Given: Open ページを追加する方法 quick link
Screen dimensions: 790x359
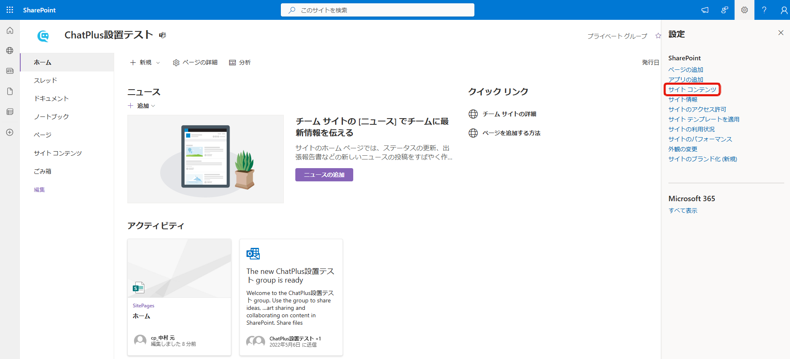Looking at the screenshot, I should (512, 133).
